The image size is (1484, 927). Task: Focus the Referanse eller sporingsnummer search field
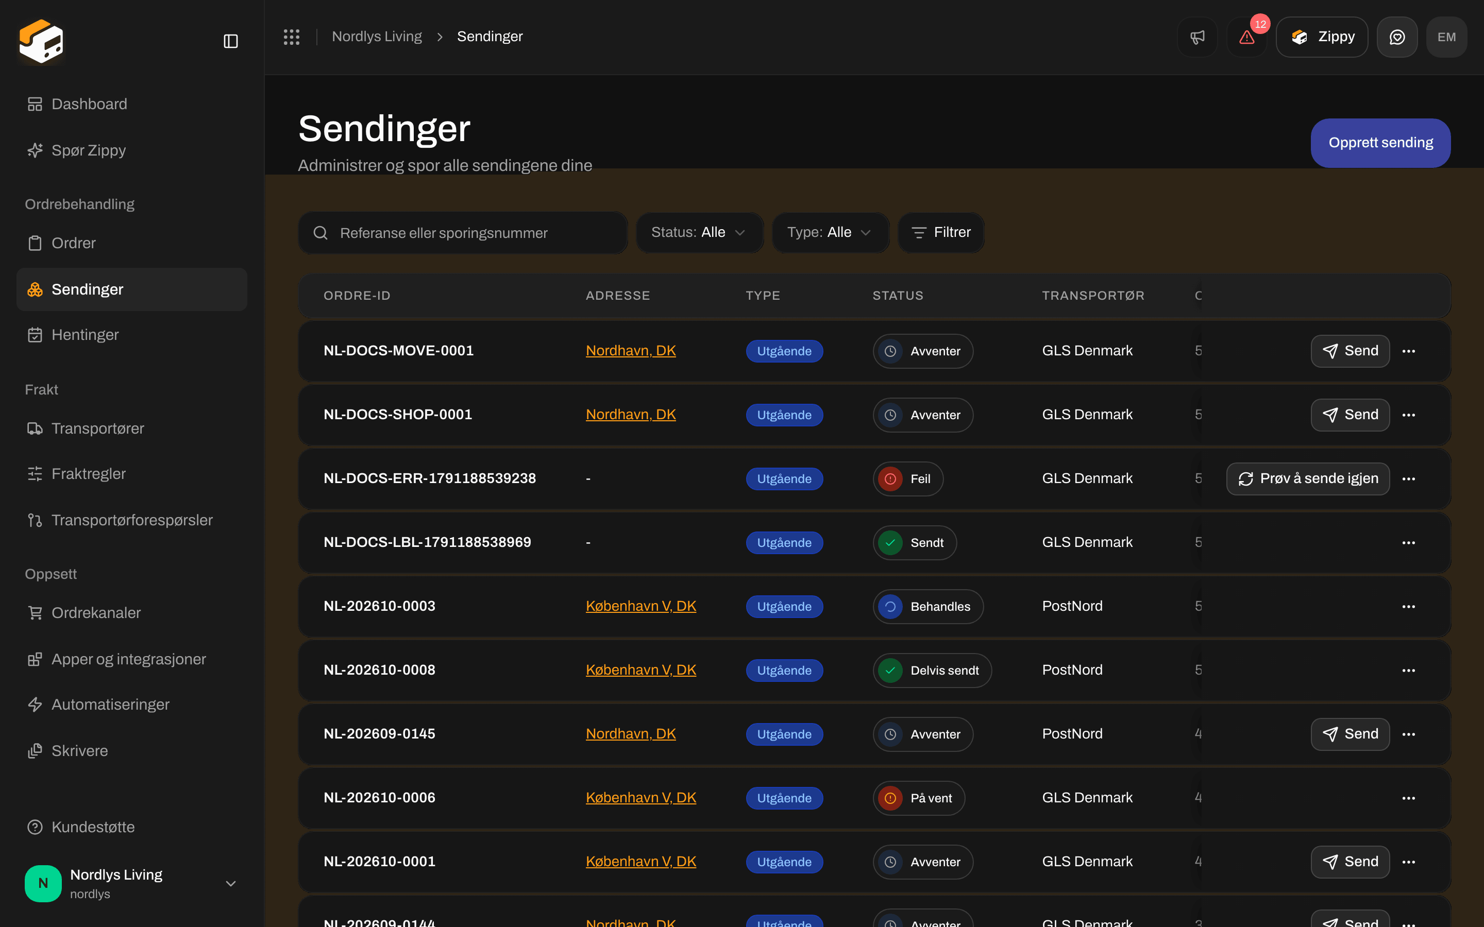tap(463, 233)
